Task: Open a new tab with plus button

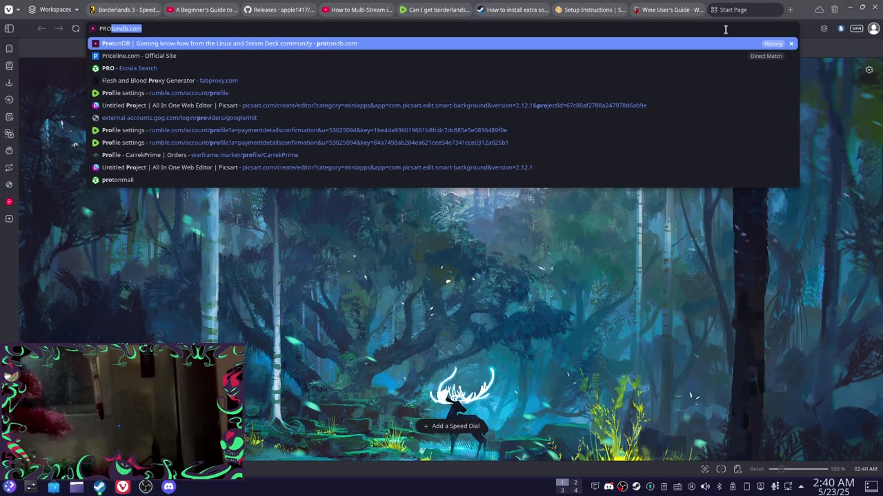Action: (791, 10)
